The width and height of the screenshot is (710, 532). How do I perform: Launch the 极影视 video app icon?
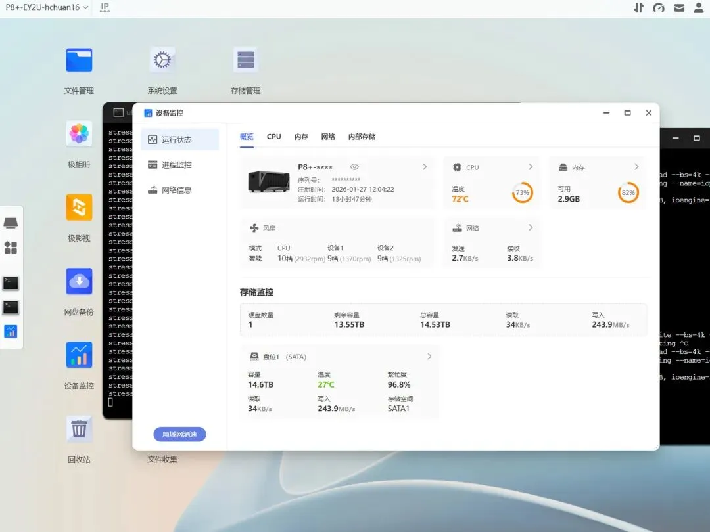pos(79,208)
